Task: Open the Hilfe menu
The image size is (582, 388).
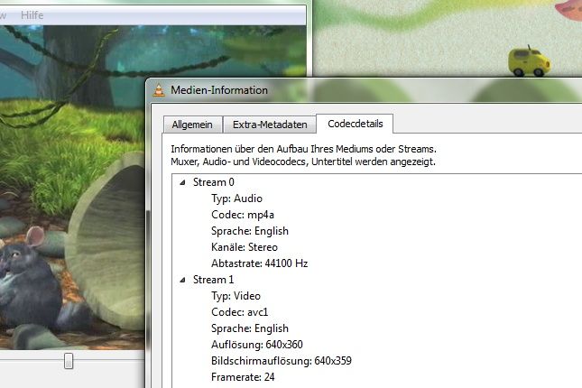Action: click(x=31, y=15)
